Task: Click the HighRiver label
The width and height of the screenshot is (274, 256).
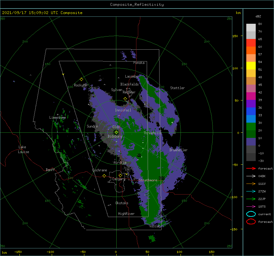Action: (126, 214)
